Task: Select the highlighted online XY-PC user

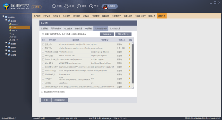Action: [x=19, y=28]
